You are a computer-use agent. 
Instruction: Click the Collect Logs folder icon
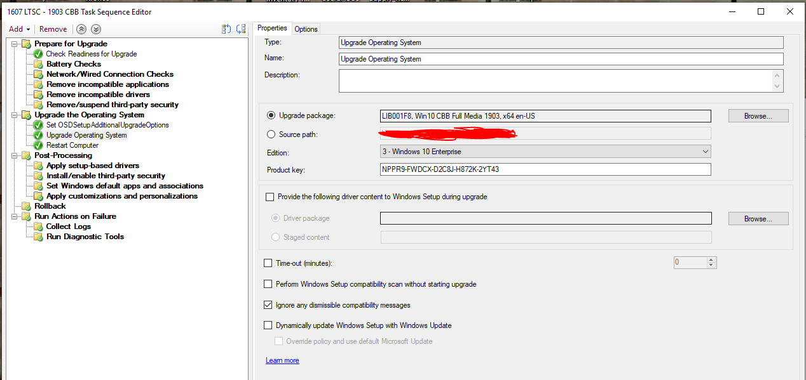click(38, 226)
